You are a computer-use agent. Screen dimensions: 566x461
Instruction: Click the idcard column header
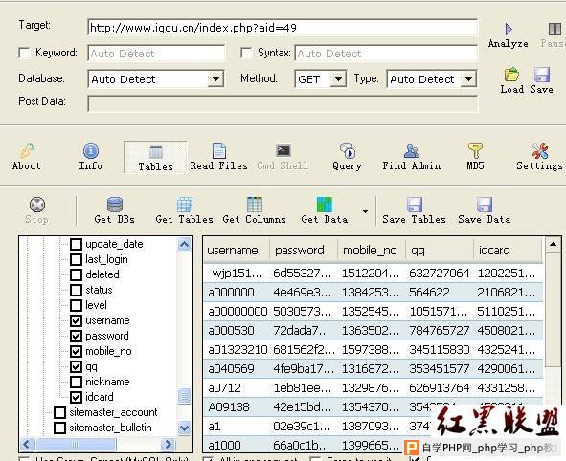pos(508,250)
